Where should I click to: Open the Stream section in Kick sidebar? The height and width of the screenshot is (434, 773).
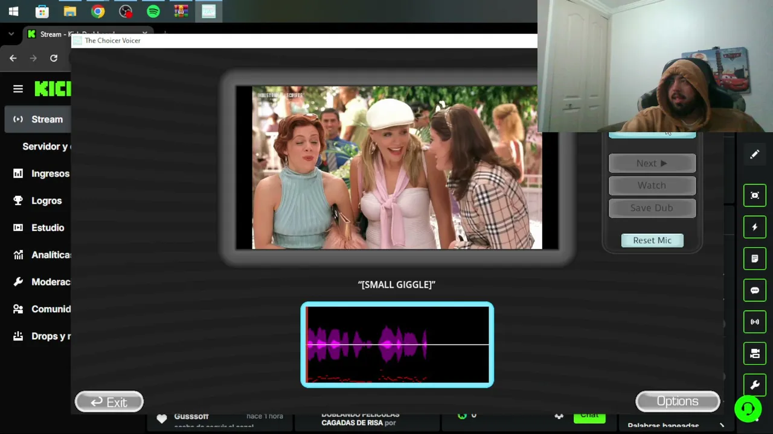pyautogui.click(x=37, y=119)
